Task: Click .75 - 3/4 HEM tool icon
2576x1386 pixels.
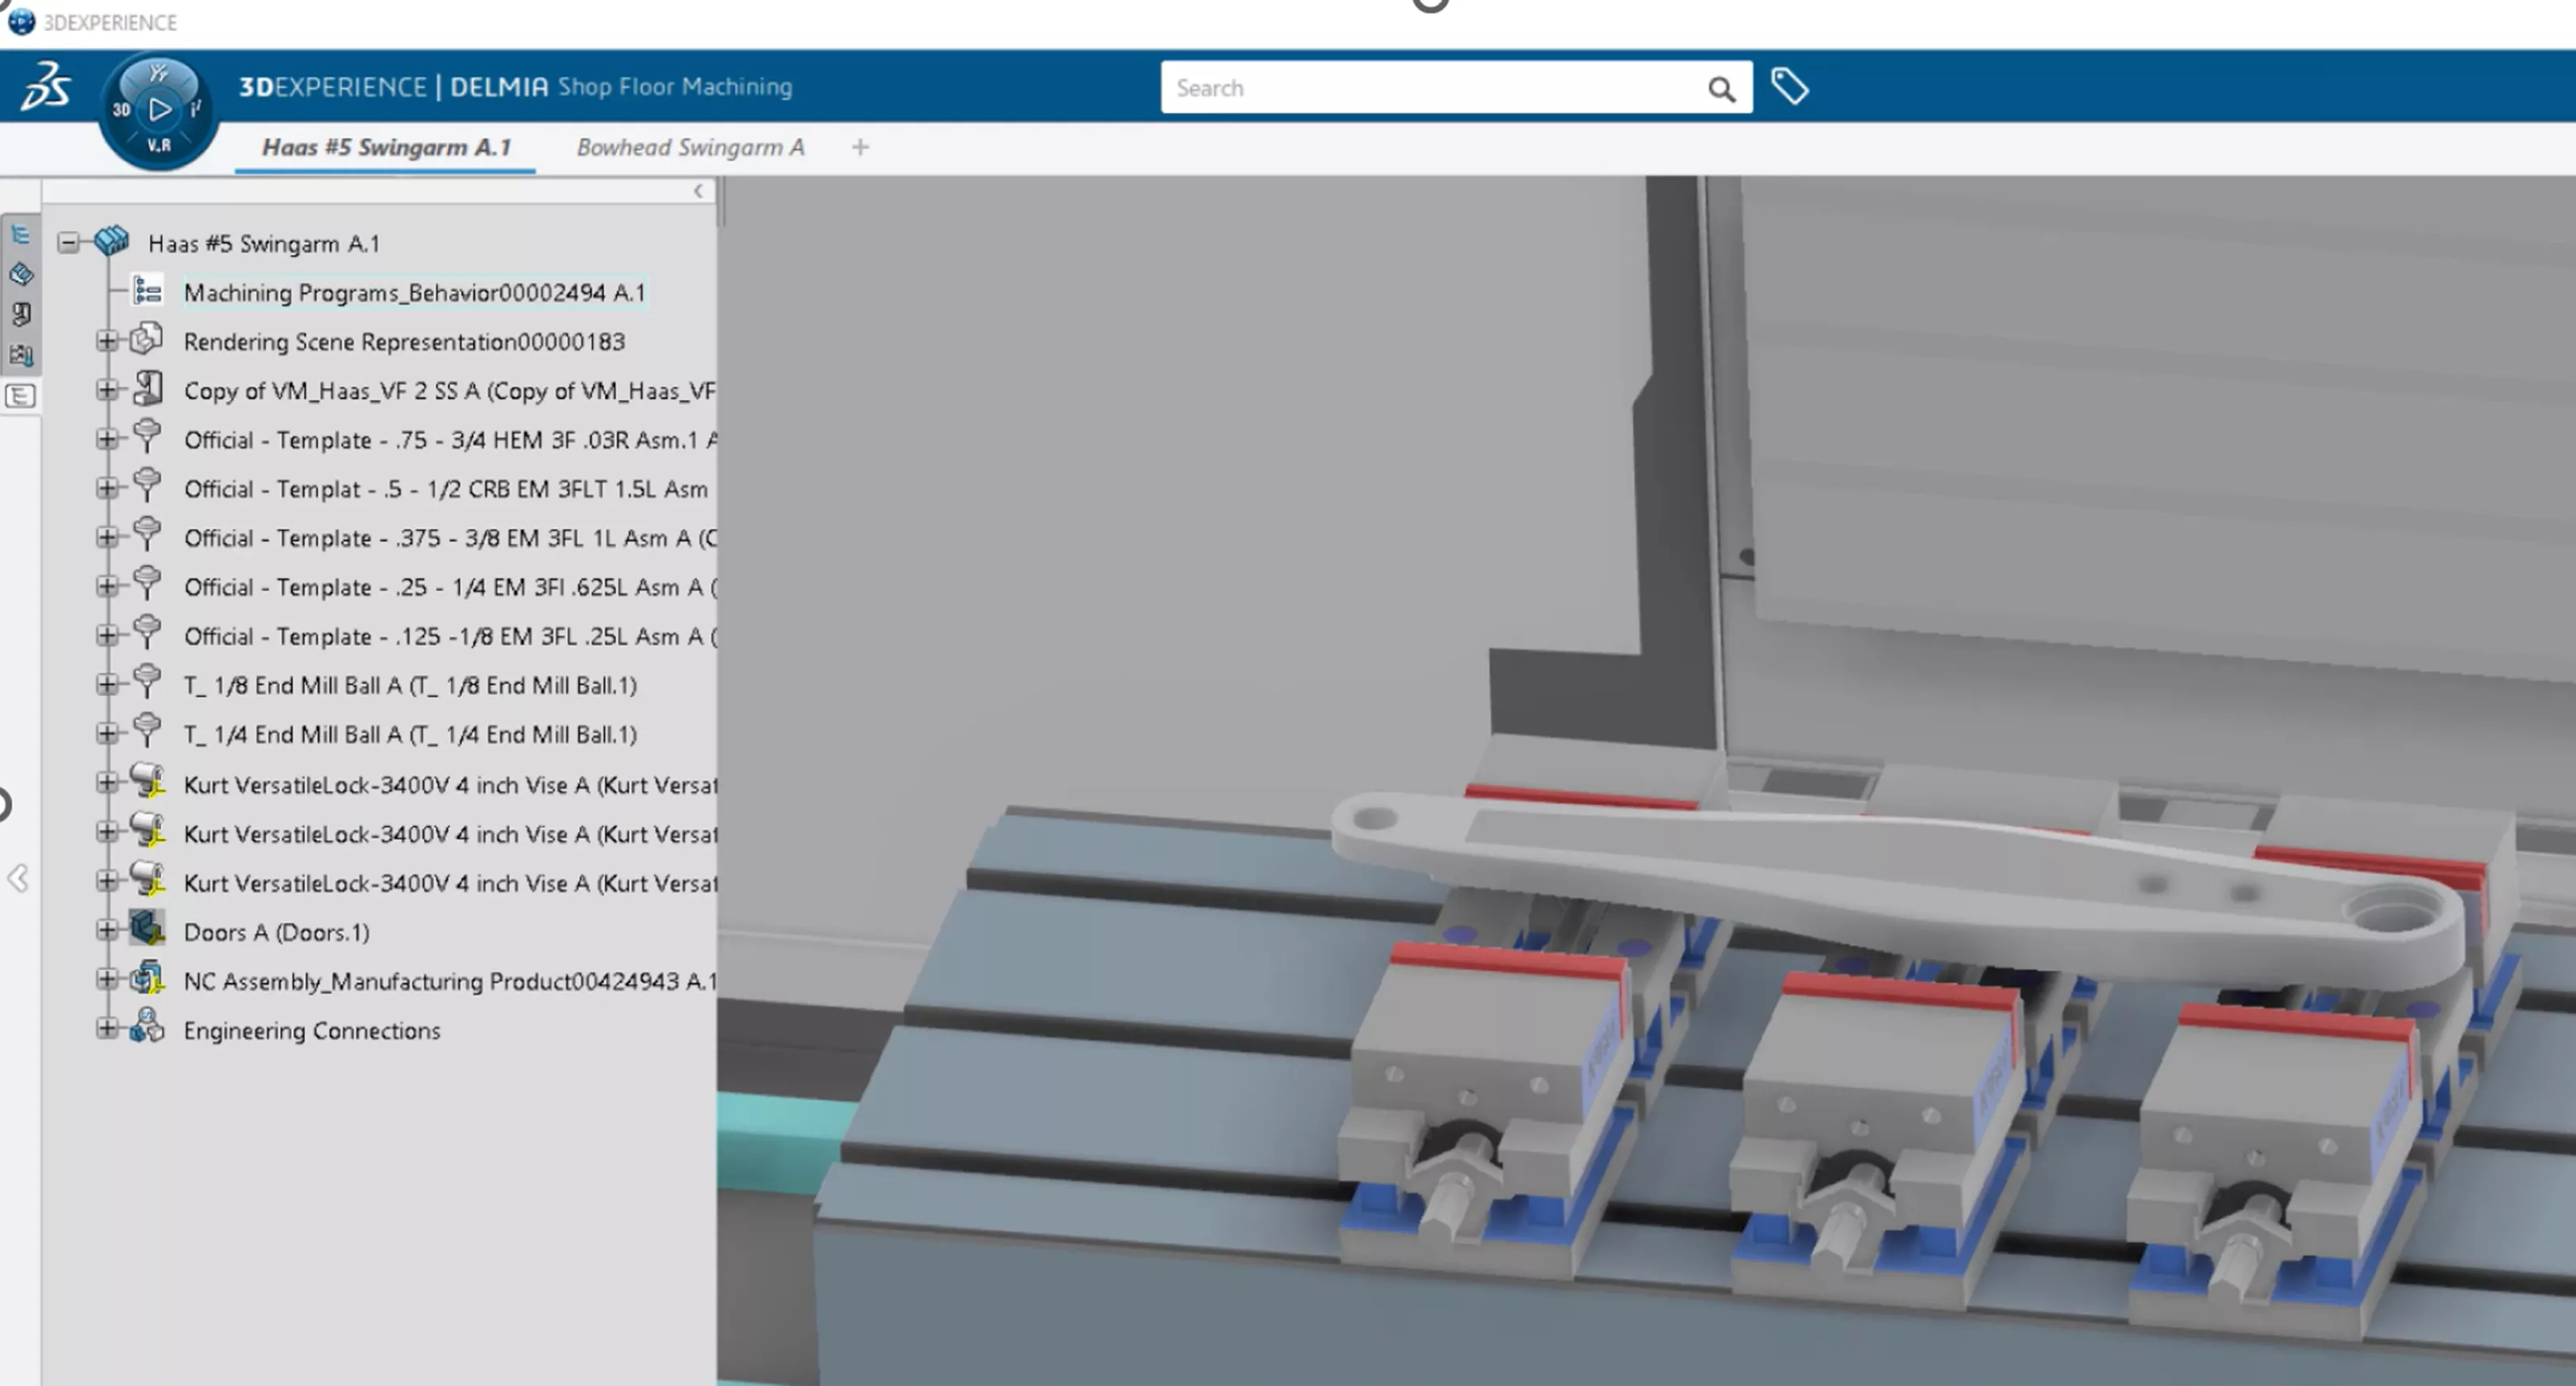Action: coord(147,436)
